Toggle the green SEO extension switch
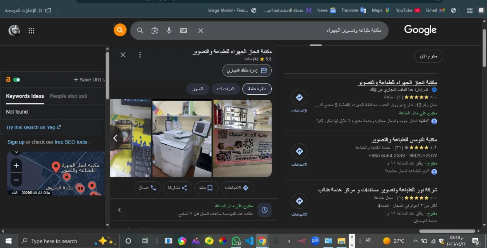Screen dimensions: 487x248 click(17, 80)
